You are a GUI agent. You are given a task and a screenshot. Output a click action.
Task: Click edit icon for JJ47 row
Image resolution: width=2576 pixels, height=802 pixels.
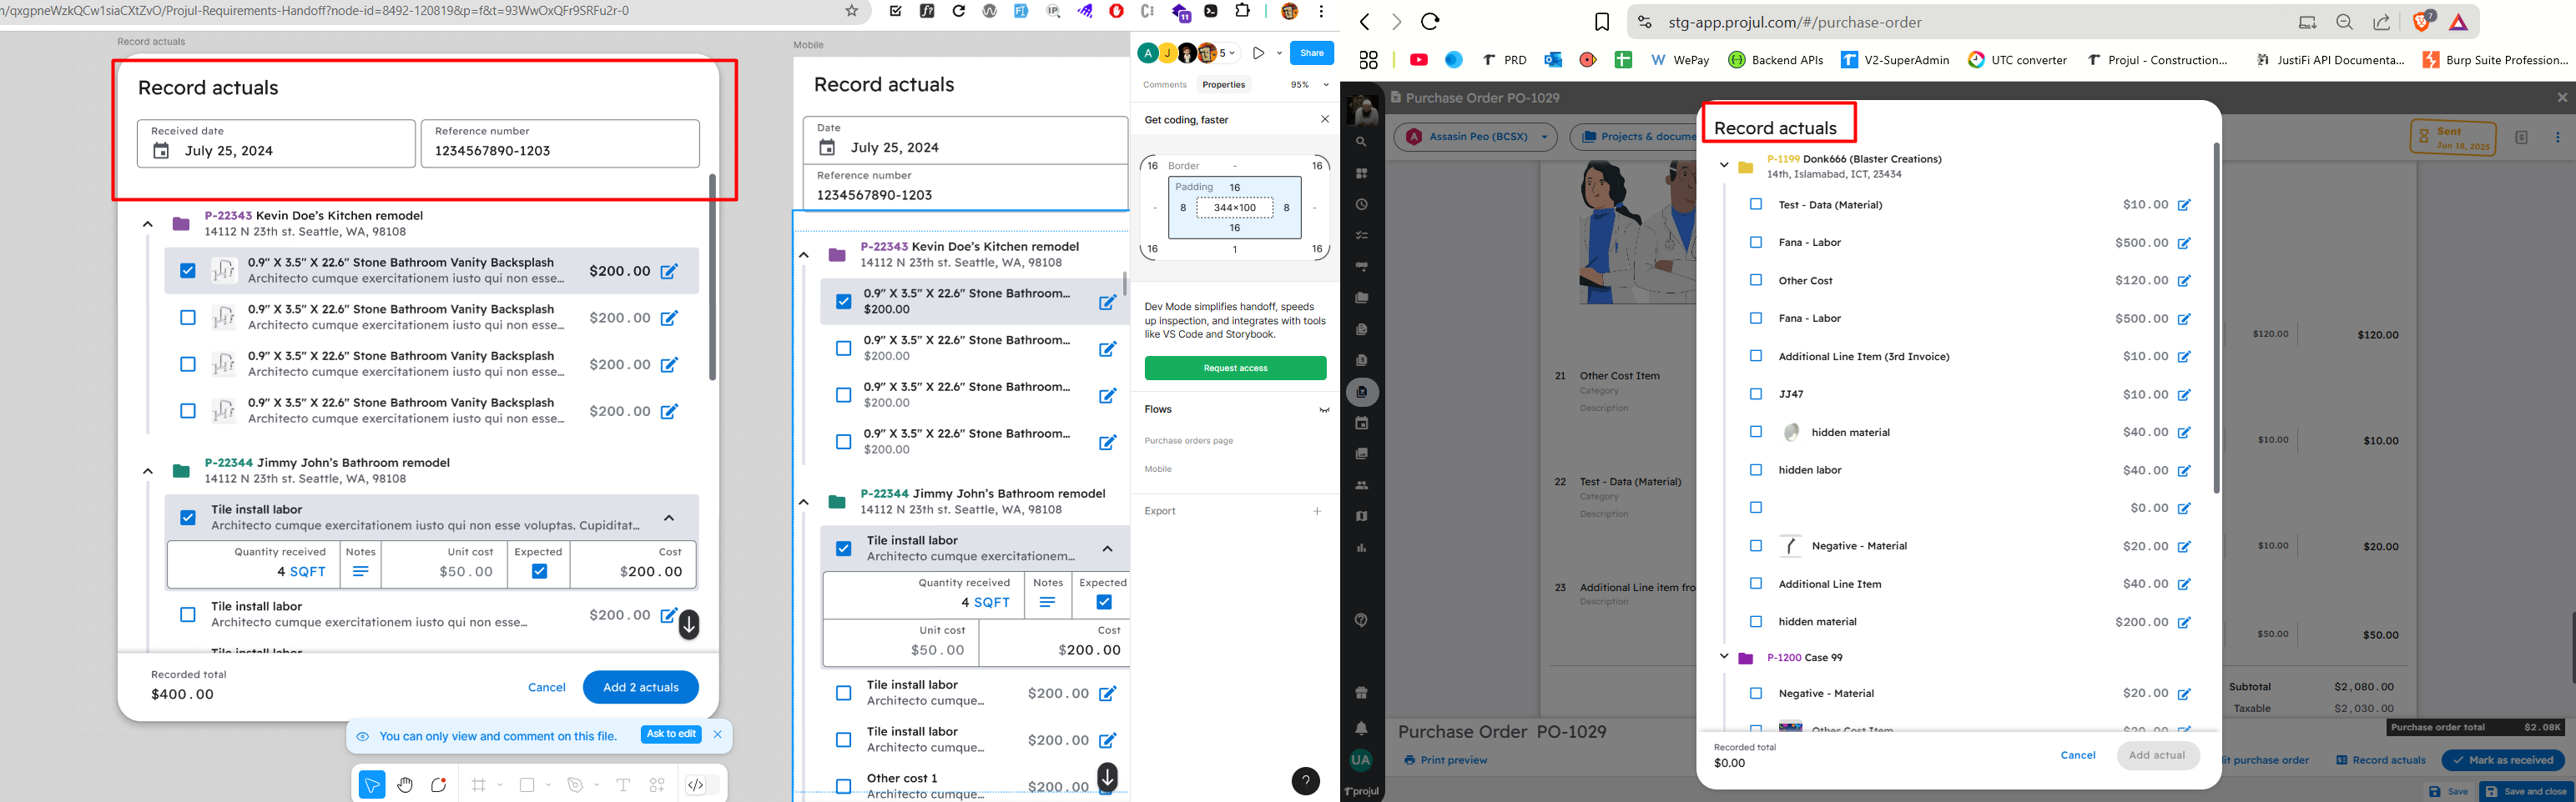pos(2184,394)
